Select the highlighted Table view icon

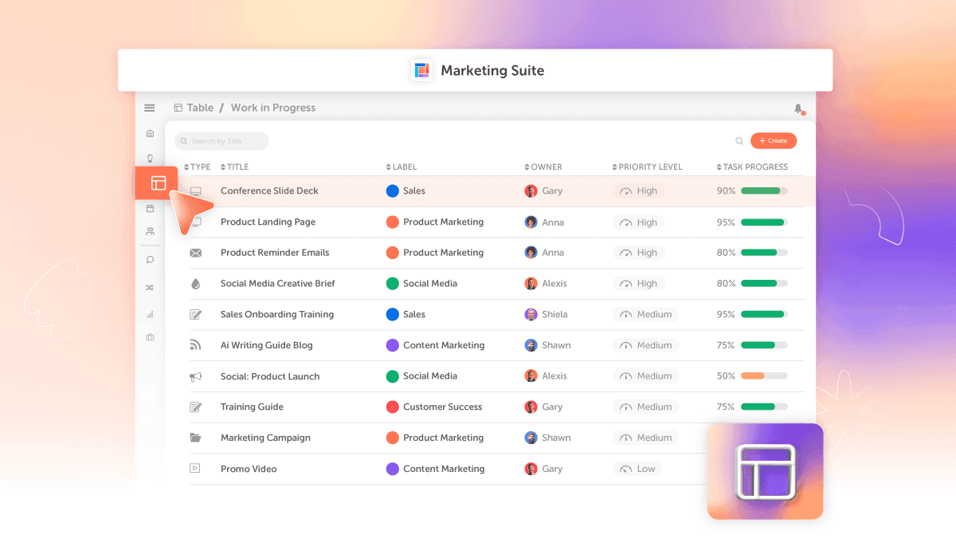[158, 183]
